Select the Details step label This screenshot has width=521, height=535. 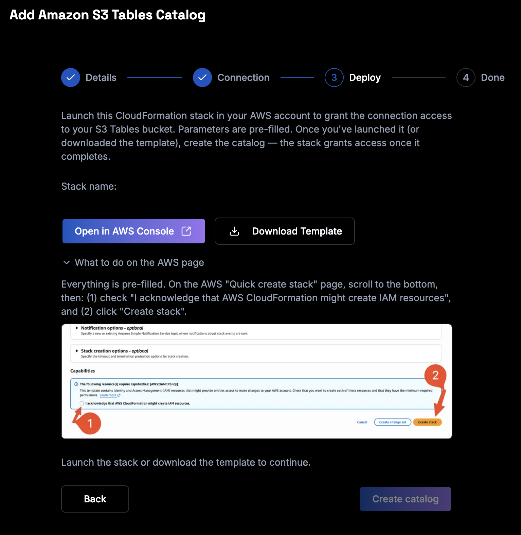(x=101, y=77)
